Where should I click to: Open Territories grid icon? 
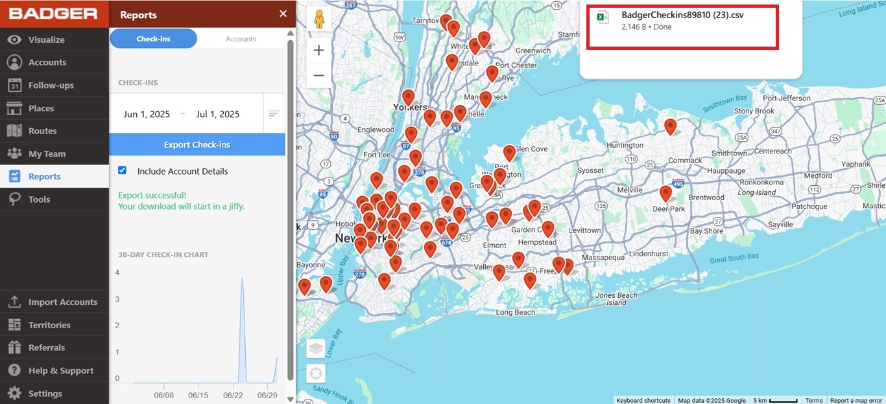coord(14,325)
